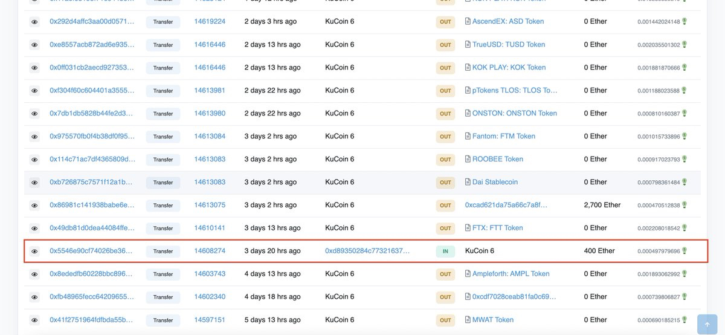Open block 14613981 link

point(210,90)
